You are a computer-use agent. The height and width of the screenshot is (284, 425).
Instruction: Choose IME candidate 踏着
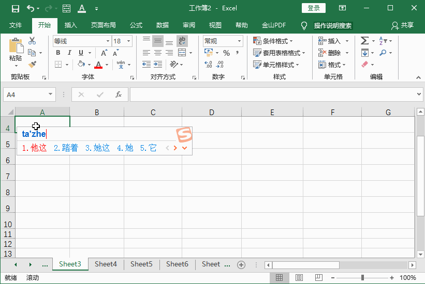(x=66, y=148)
